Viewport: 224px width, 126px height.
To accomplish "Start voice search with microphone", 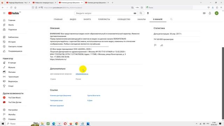I will click(148, 13).
